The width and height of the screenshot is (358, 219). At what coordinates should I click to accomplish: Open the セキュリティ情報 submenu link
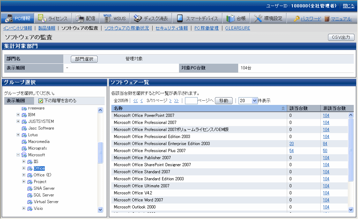point(172,28)
